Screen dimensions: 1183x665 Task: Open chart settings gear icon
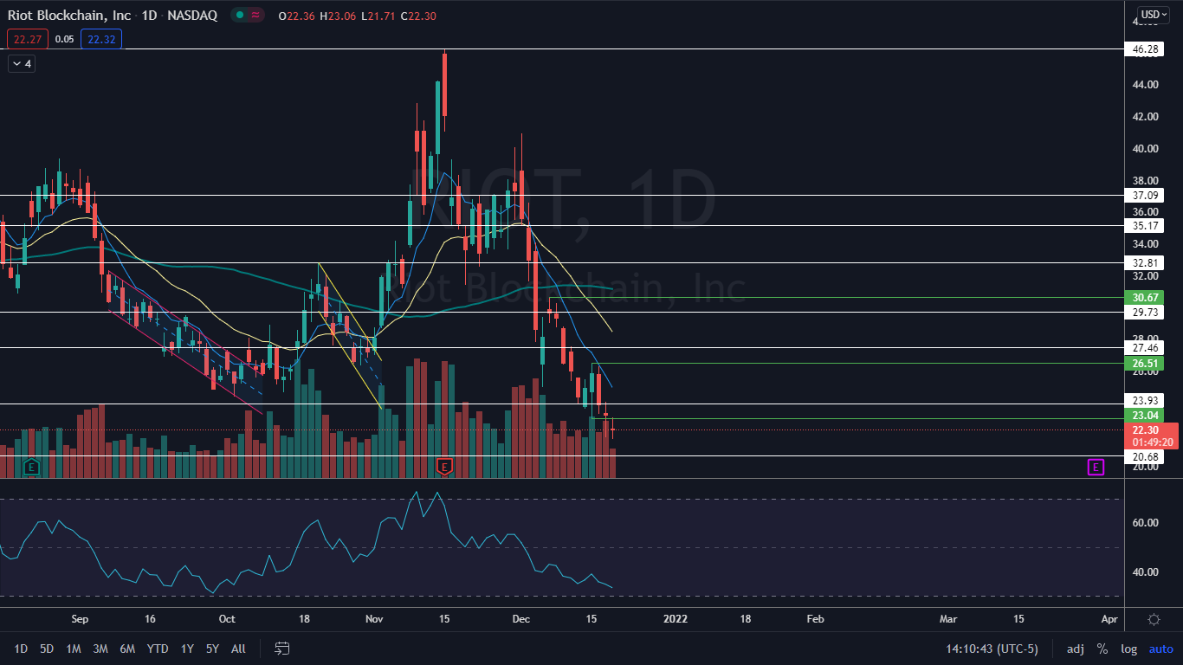[x=1154, y=619]
